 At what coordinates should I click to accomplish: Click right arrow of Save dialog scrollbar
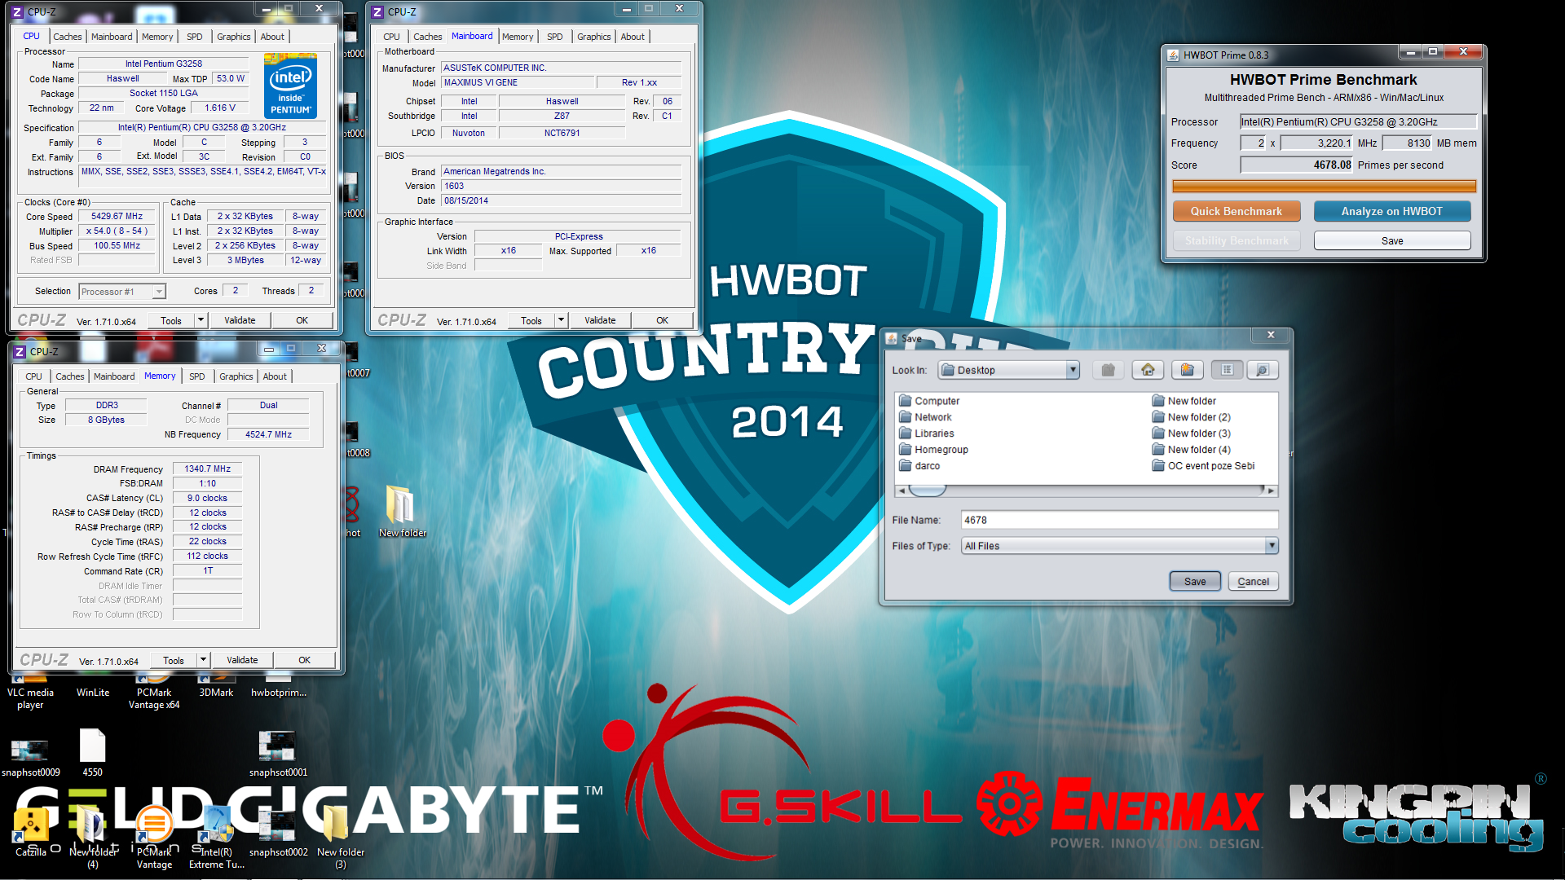[1271, 491]
